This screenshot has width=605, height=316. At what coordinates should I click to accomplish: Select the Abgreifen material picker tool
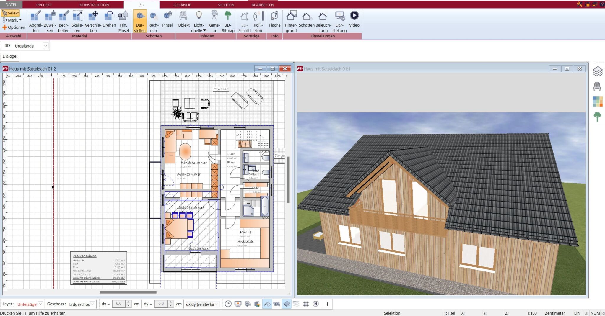point(35,21)
